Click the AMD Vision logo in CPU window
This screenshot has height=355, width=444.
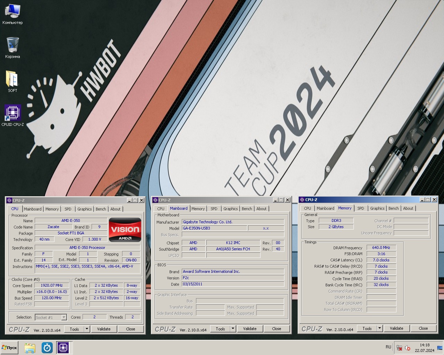[125, 230]
